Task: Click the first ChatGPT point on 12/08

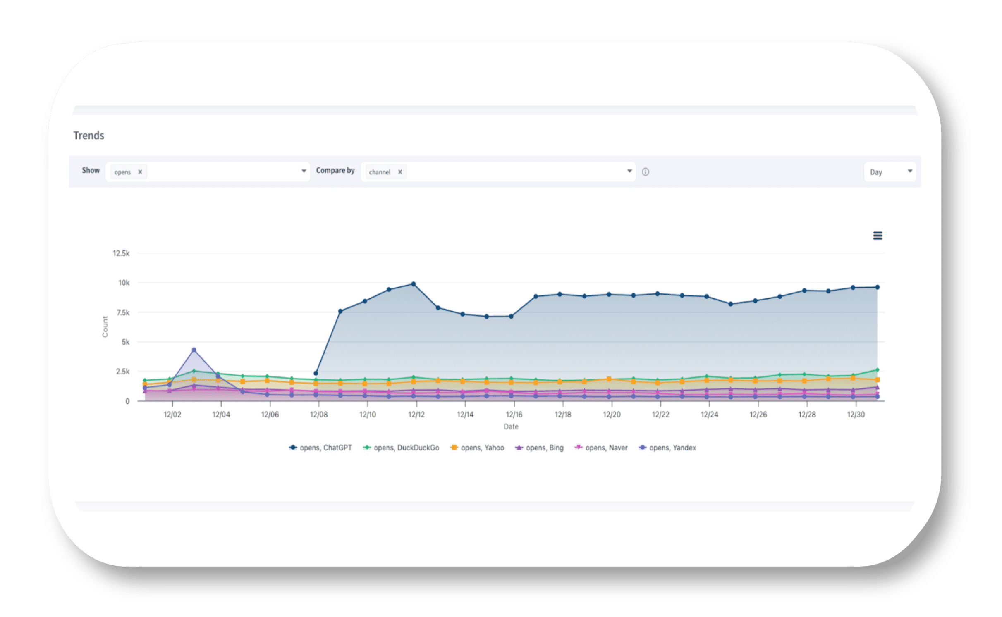Action: click(316, 373)
